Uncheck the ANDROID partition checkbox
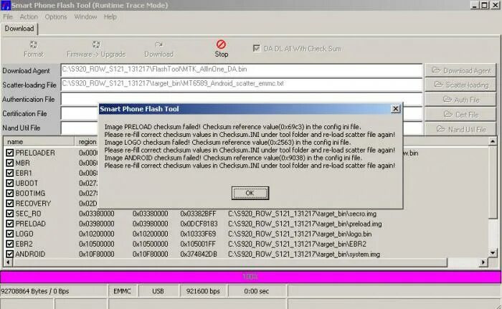 pyautogui.click(x=9, y=254)
